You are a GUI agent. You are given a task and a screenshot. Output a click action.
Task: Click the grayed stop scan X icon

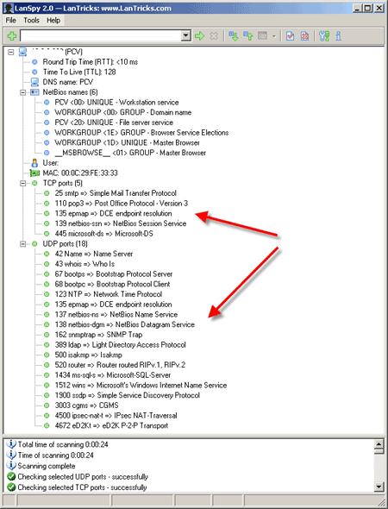coord(214,36)
